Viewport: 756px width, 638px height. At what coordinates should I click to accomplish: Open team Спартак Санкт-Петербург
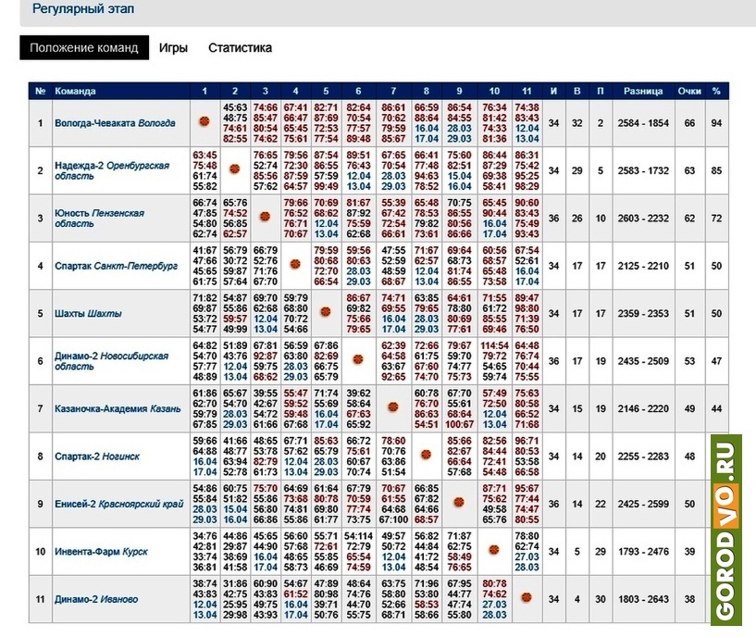point(116,266)
